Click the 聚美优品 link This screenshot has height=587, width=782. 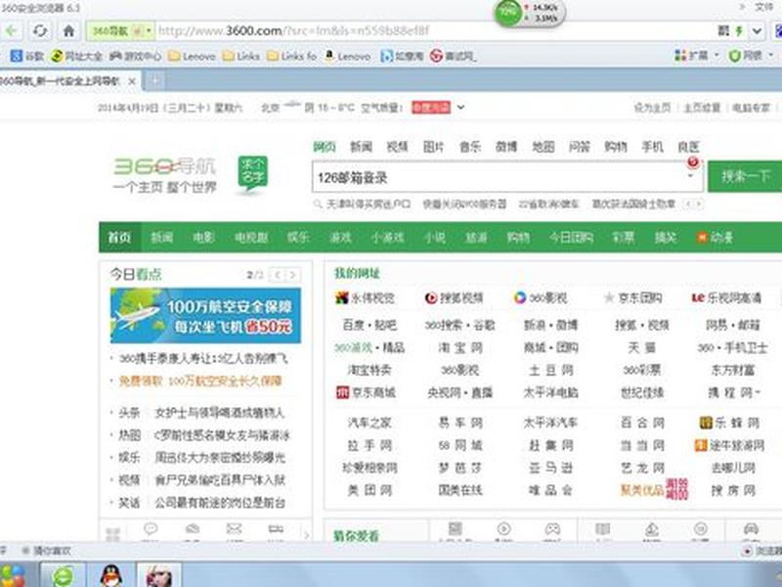(642, 490)
